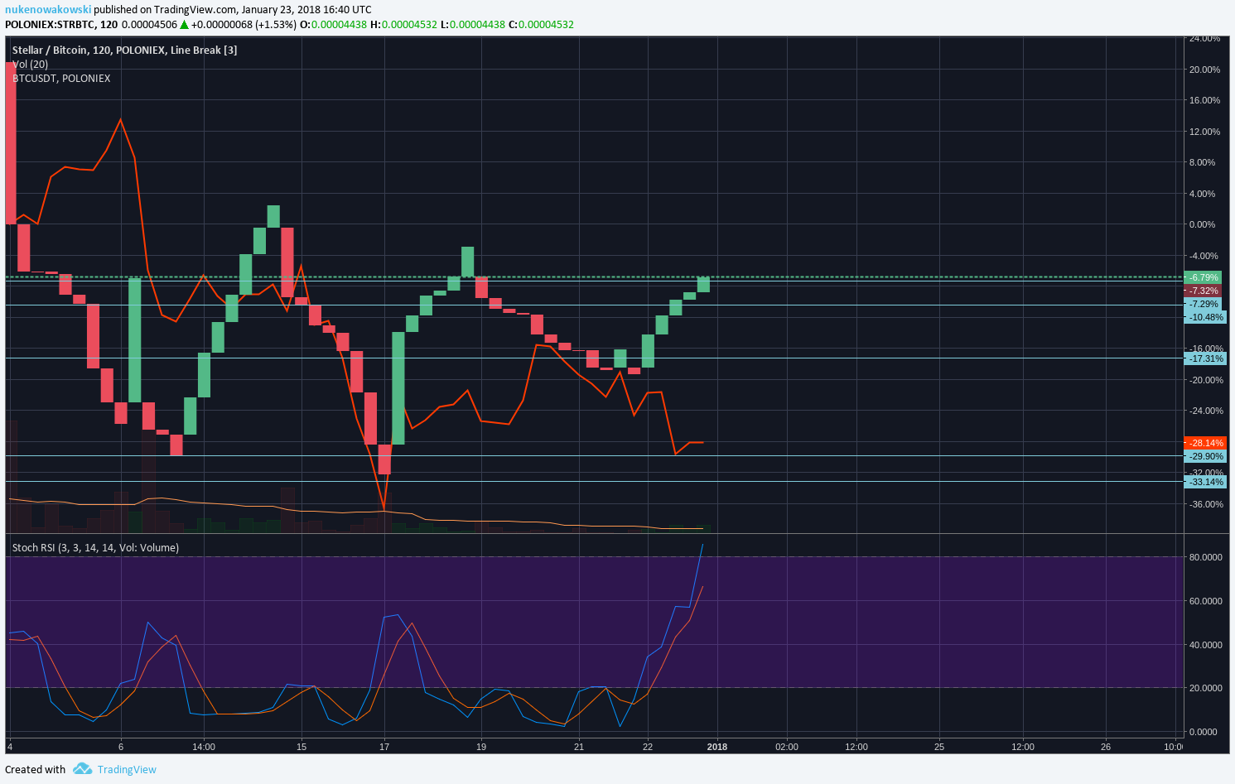Click the -7.29% horizontal line label
Image resolution: width=1235 pixels, height=784 pixels.
[x=1204, y=304]
